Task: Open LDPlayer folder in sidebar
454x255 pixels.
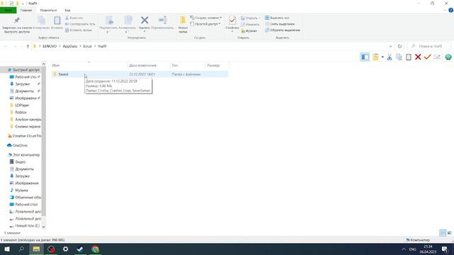Action: 22,106
